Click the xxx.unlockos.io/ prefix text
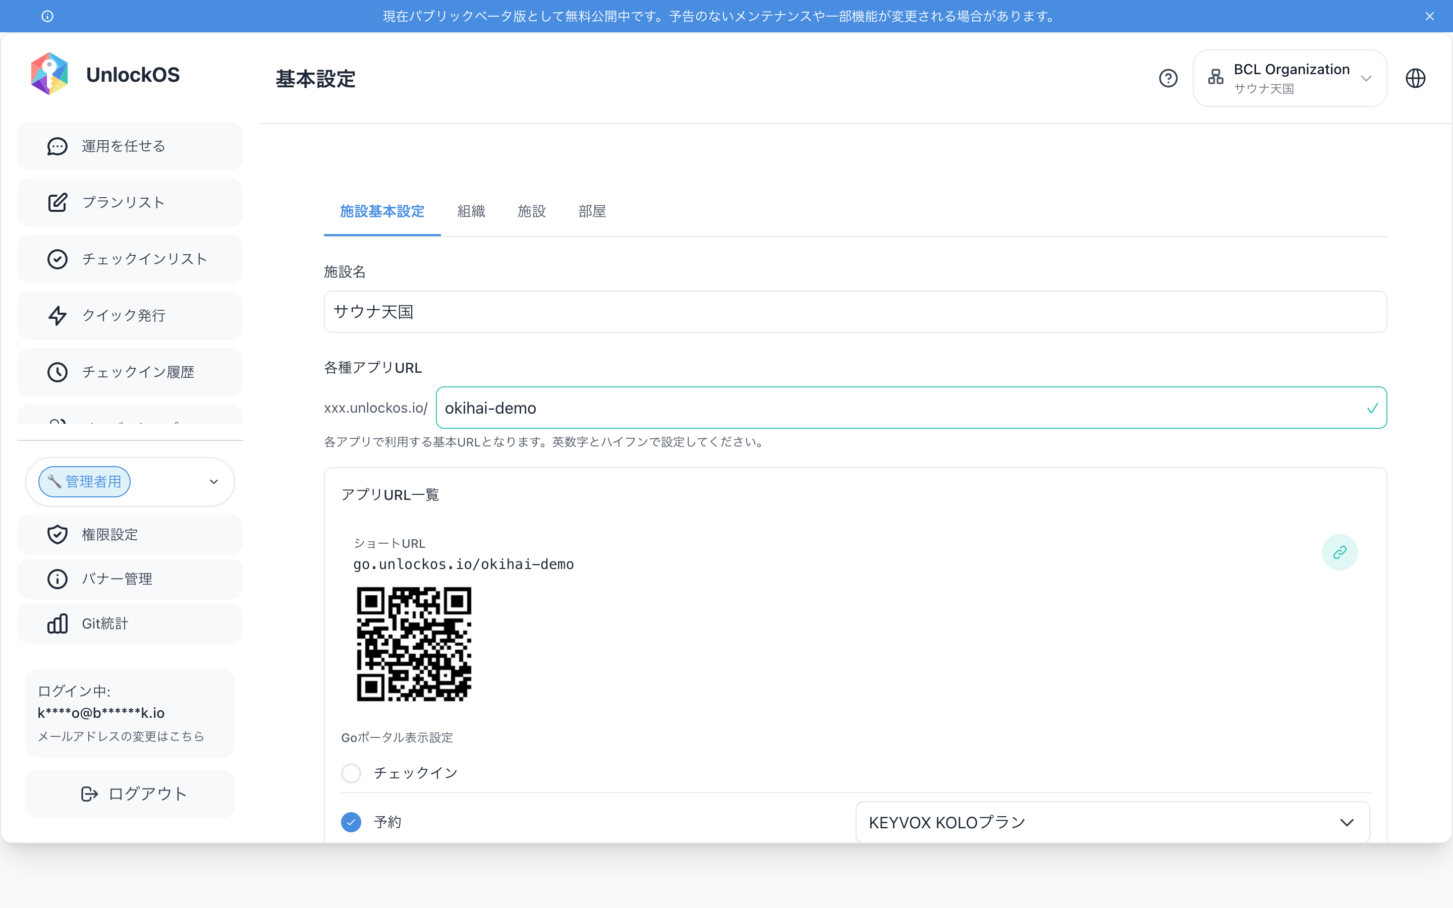The image size is (1453, 908). coord(376,408)
